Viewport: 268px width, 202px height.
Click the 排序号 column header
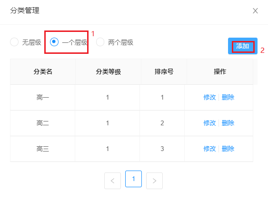164,71
